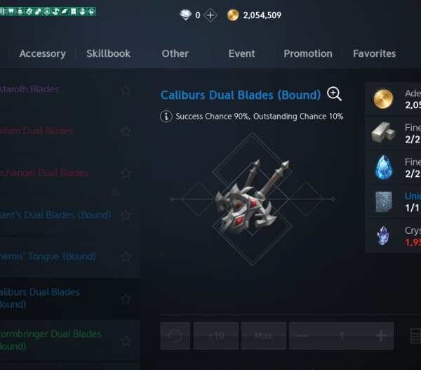
Task: Click the unique recipe book material icon
Action: coord(384,201)
